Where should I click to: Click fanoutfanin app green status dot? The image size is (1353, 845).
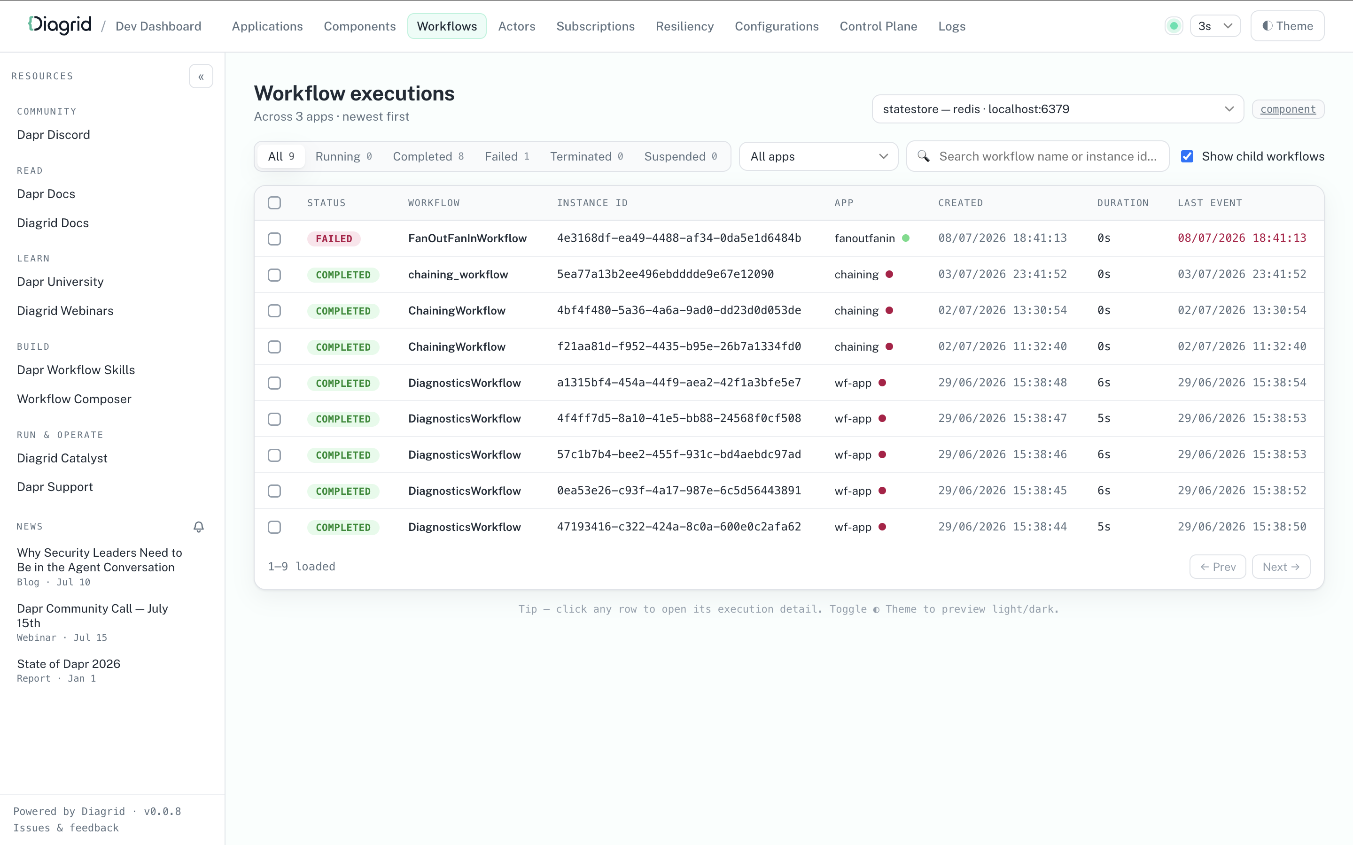point(906,238)
